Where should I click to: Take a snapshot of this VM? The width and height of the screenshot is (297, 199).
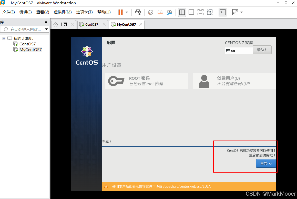click(151, 12)
